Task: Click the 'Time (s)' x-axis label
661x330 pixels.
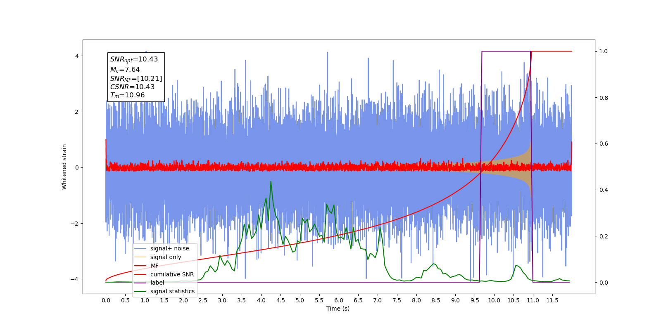Action: point(338,309)
